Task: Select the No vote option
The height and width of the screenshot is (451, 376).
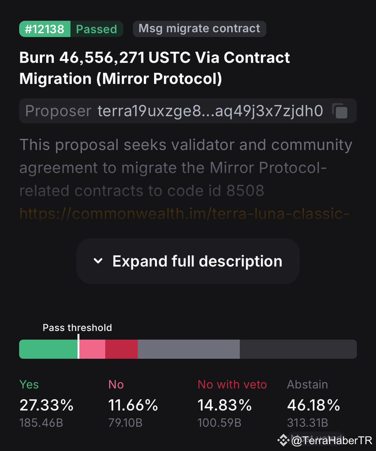Action: (x=116, y=384)
